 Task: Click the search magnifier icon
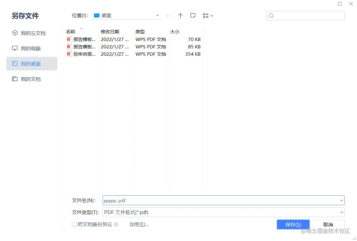(x=271, y=16)
